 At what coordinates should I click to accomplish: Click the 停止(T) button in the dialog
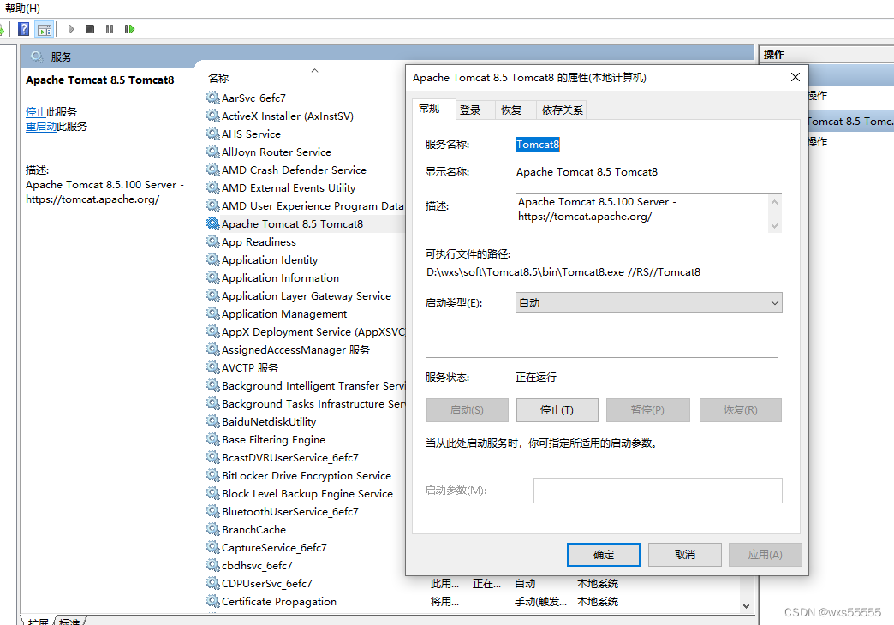point(557,410)
